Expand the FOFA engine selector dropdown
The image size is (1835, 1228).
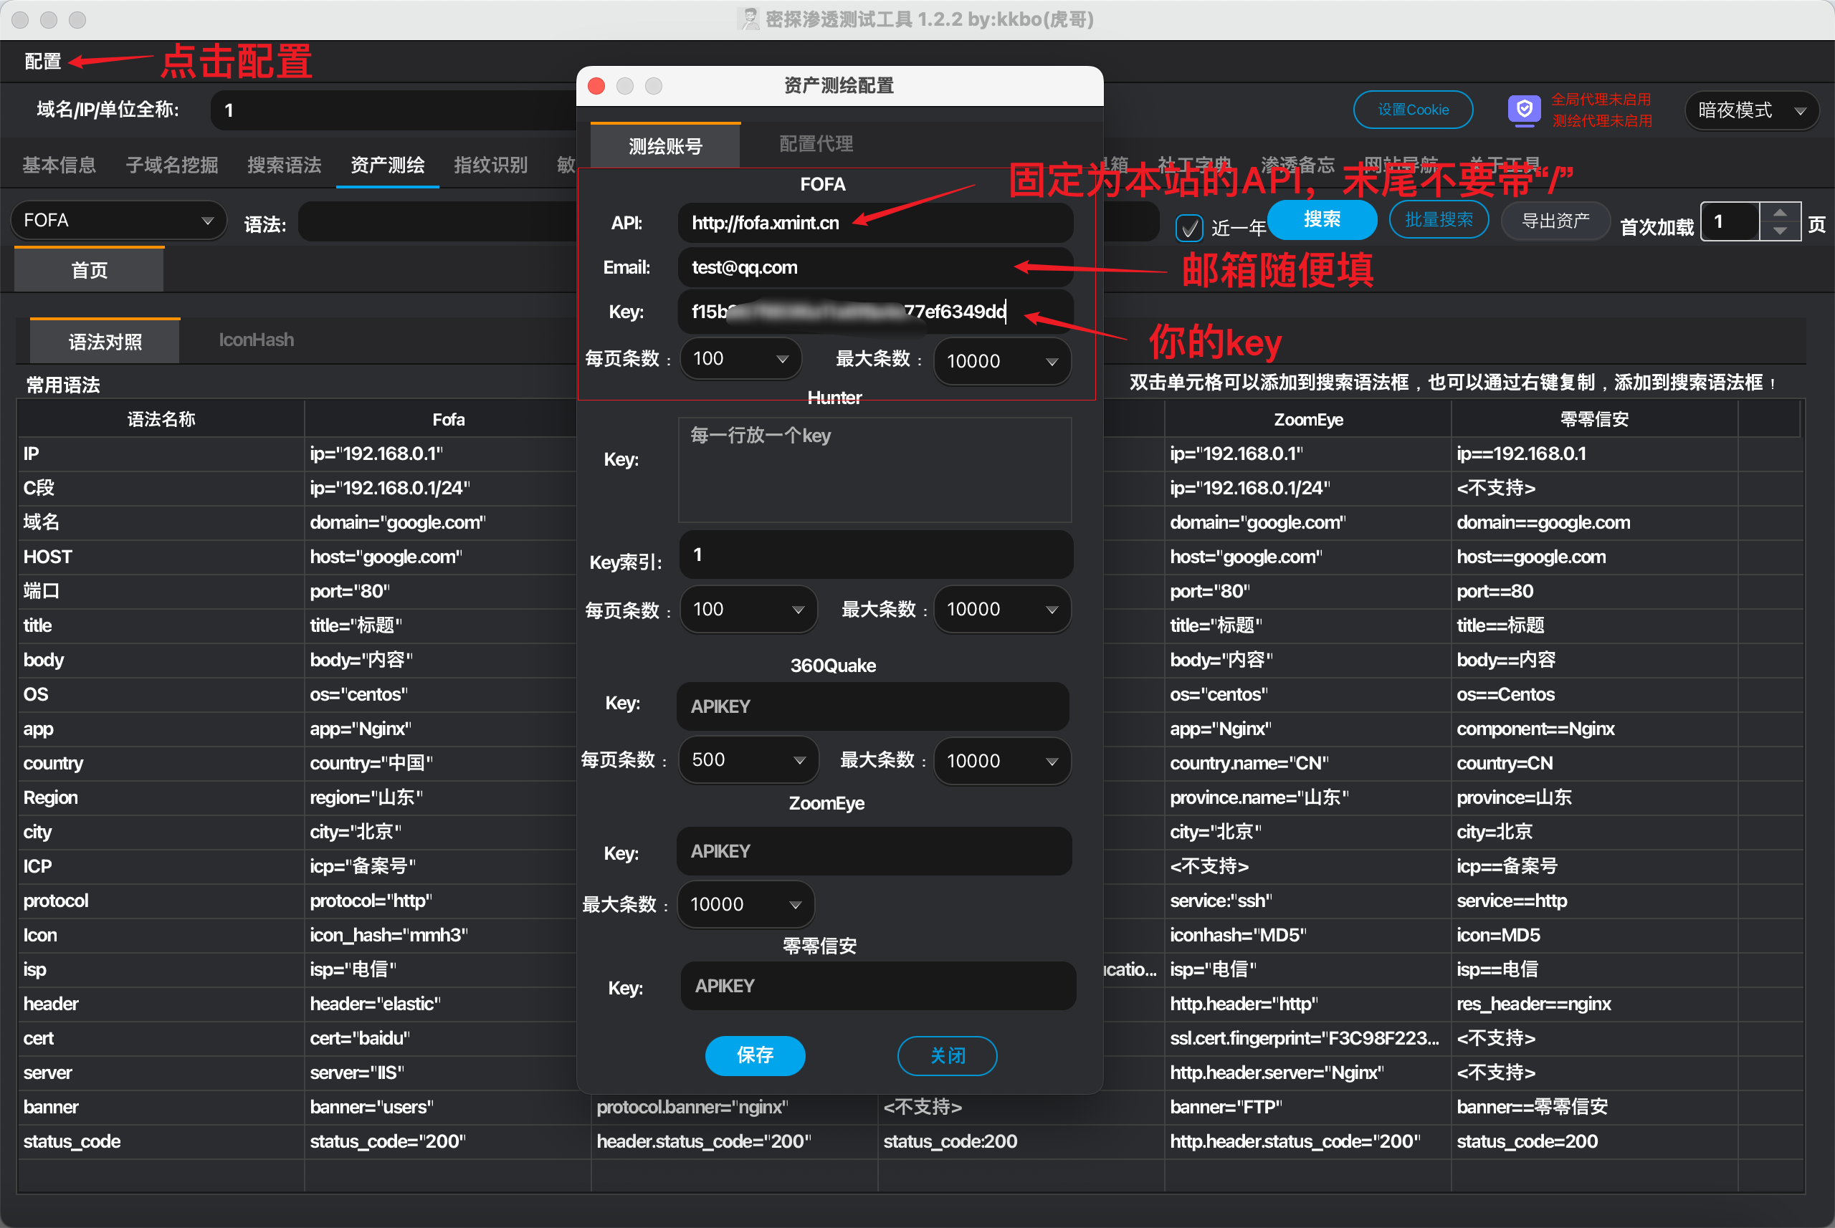point(118,221)
